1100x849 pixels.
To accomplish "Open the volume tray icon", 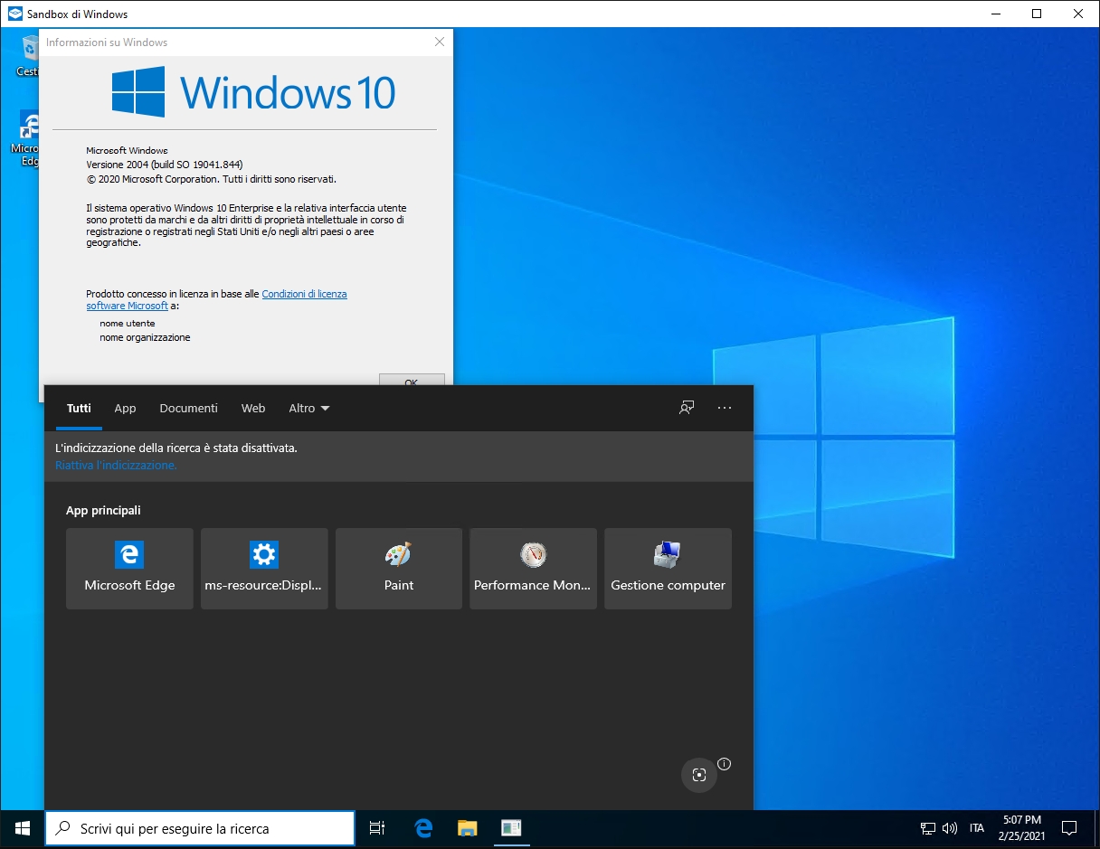I will pos(950,828).
